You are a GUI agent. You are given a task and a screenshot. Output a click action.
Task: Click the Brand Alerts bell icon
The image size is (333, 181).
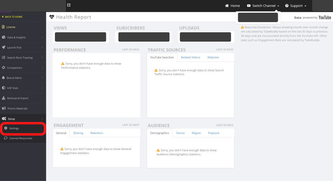coord(4,78)
